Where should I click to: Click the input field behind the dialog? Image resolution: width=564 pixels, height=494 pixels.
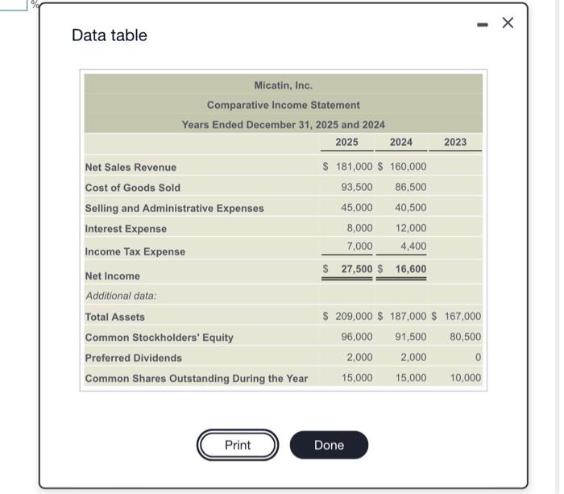pos(14,5)
